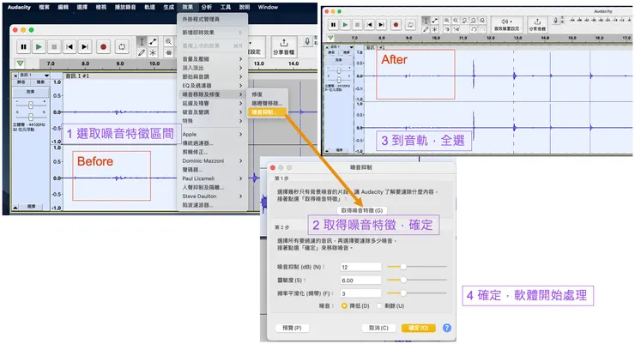Click Pause in the right Audacity window

point(333,25)
